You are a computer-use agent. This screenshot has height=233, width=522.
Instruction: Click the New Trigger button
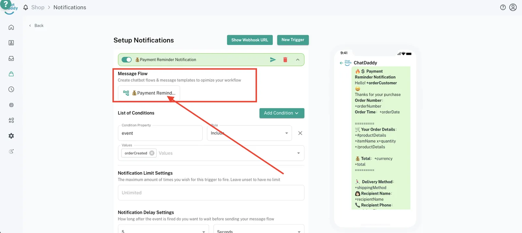point(293,40)
